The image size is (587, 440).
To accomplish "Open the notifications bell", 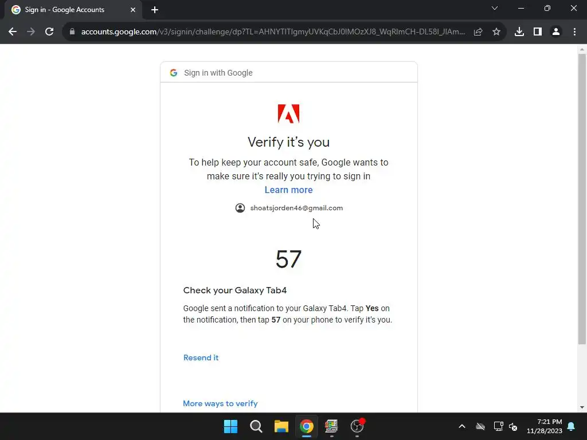I will [x=572, y=426].
